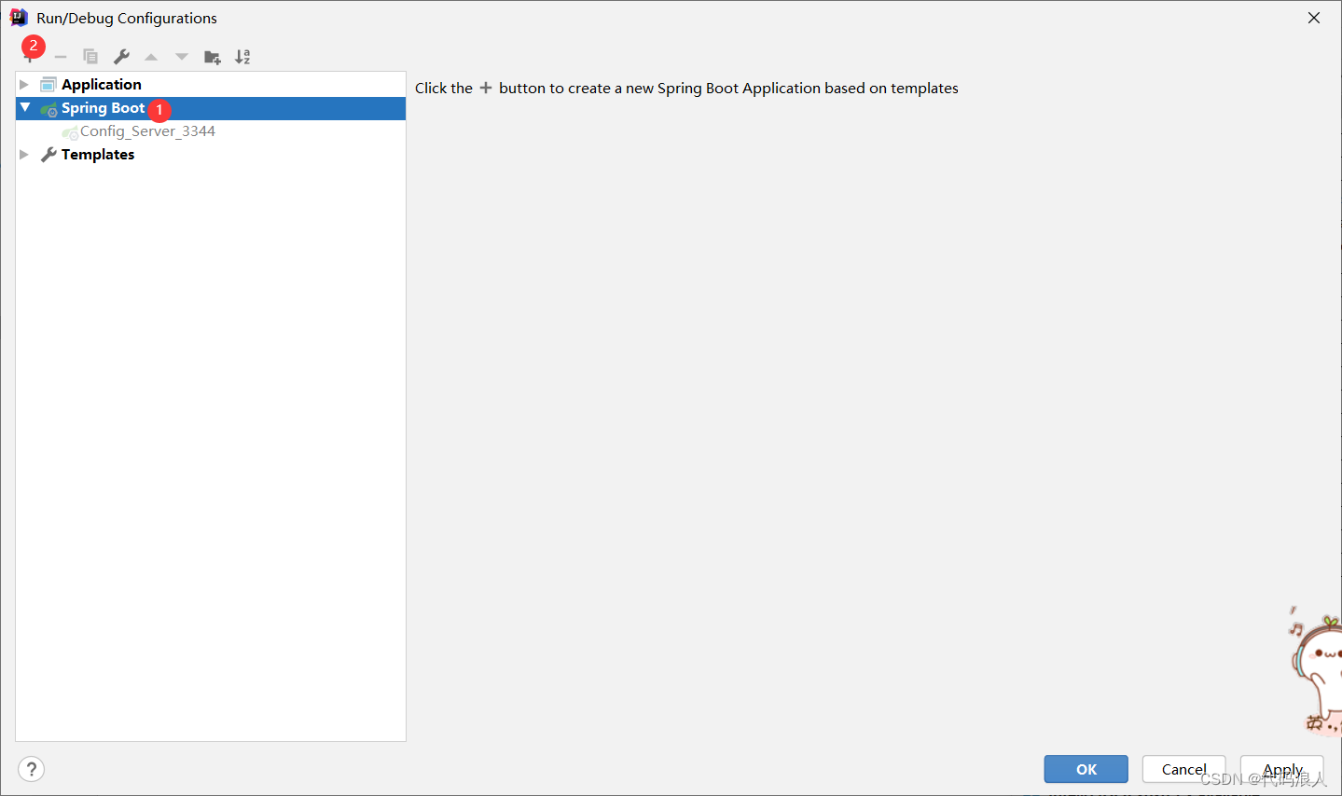
Task: Click the Config_Server_3344 run configuration icon
Action: (x=70, y=132)
